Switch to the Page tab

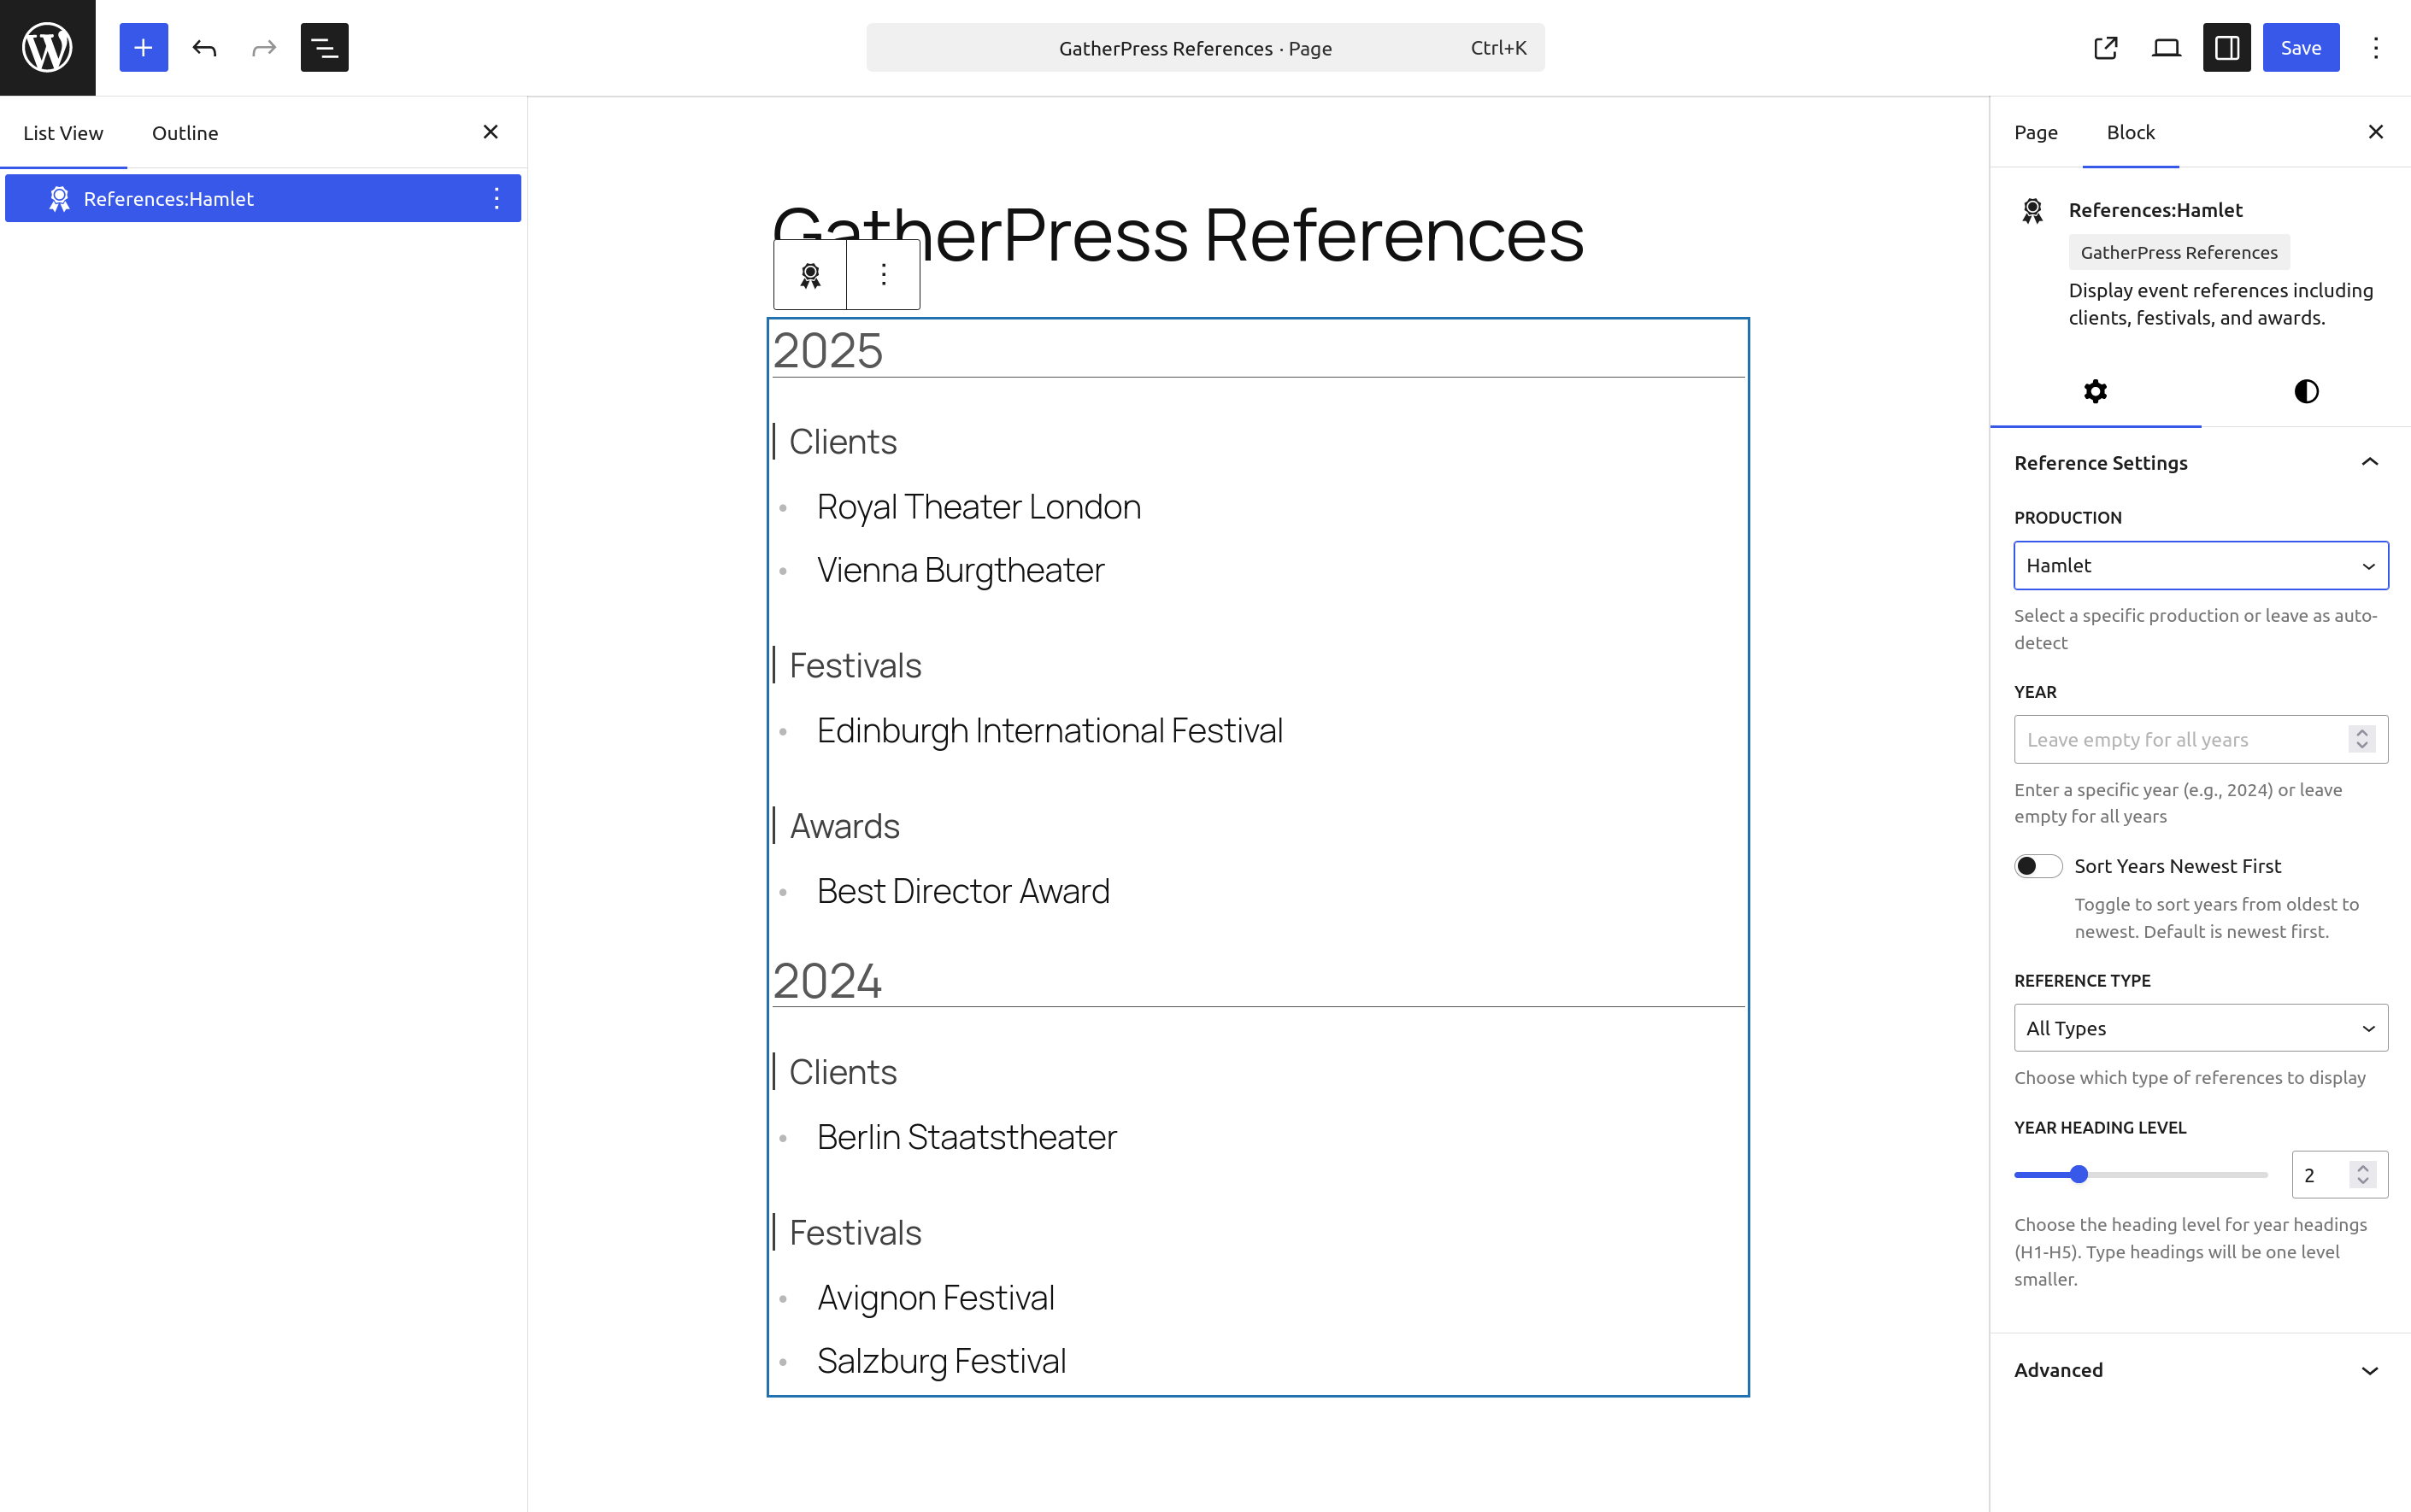(x=2036, y=131)
